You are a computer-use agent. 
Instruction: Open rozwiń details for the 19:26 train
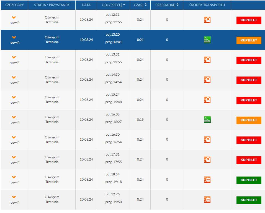tap(14, 199)
